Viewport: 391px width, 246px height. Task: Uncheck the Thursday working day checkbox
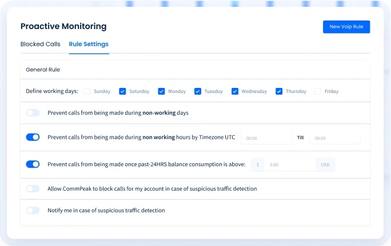pyautogui.click(x=279, y=91)
